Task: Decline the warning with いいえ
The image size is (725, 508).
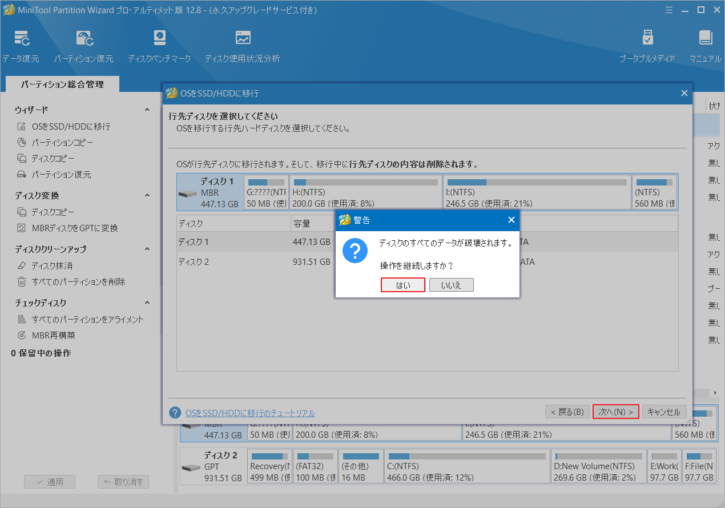Action: pos(452,285)
